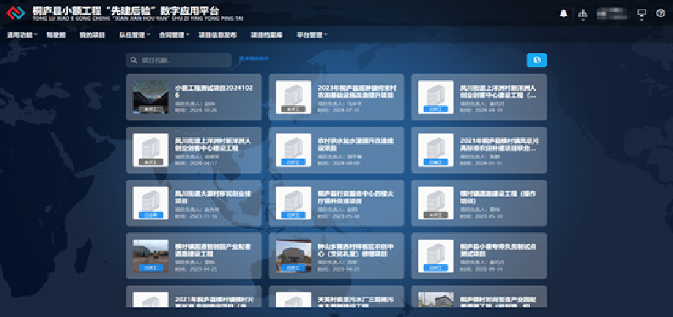Click the monitor screen icon in header
This screenshot has width=673, height=317.
[642, 13]
